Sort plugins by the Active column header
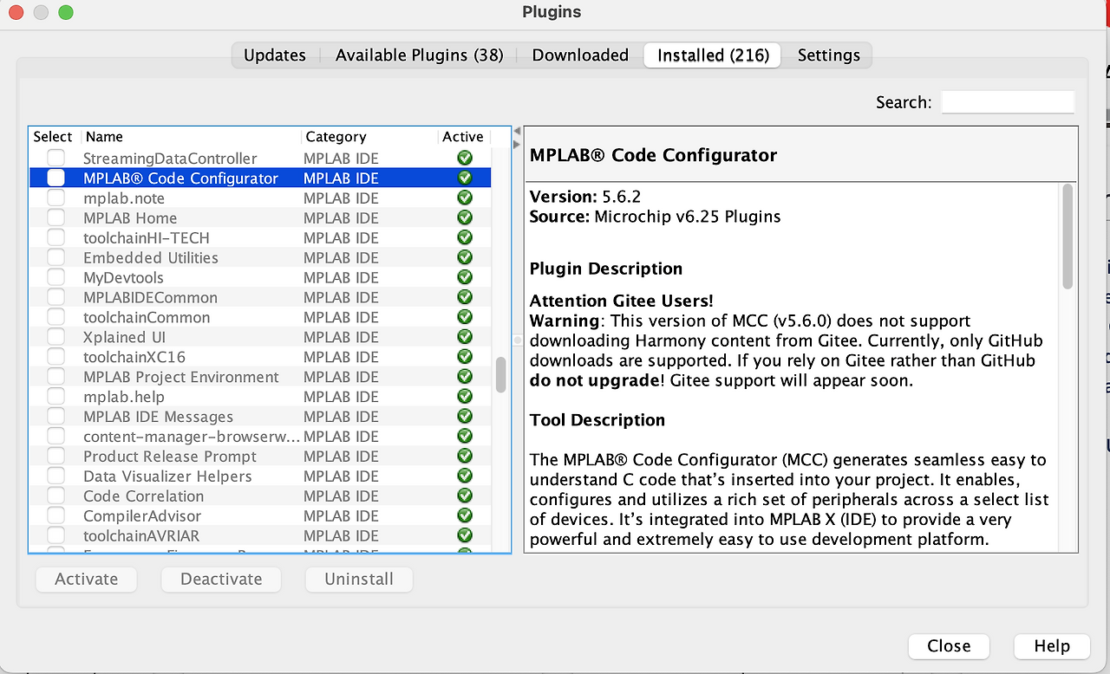Image resolution: width=1110 pixels, height=674 pixels. coord(463,137)
